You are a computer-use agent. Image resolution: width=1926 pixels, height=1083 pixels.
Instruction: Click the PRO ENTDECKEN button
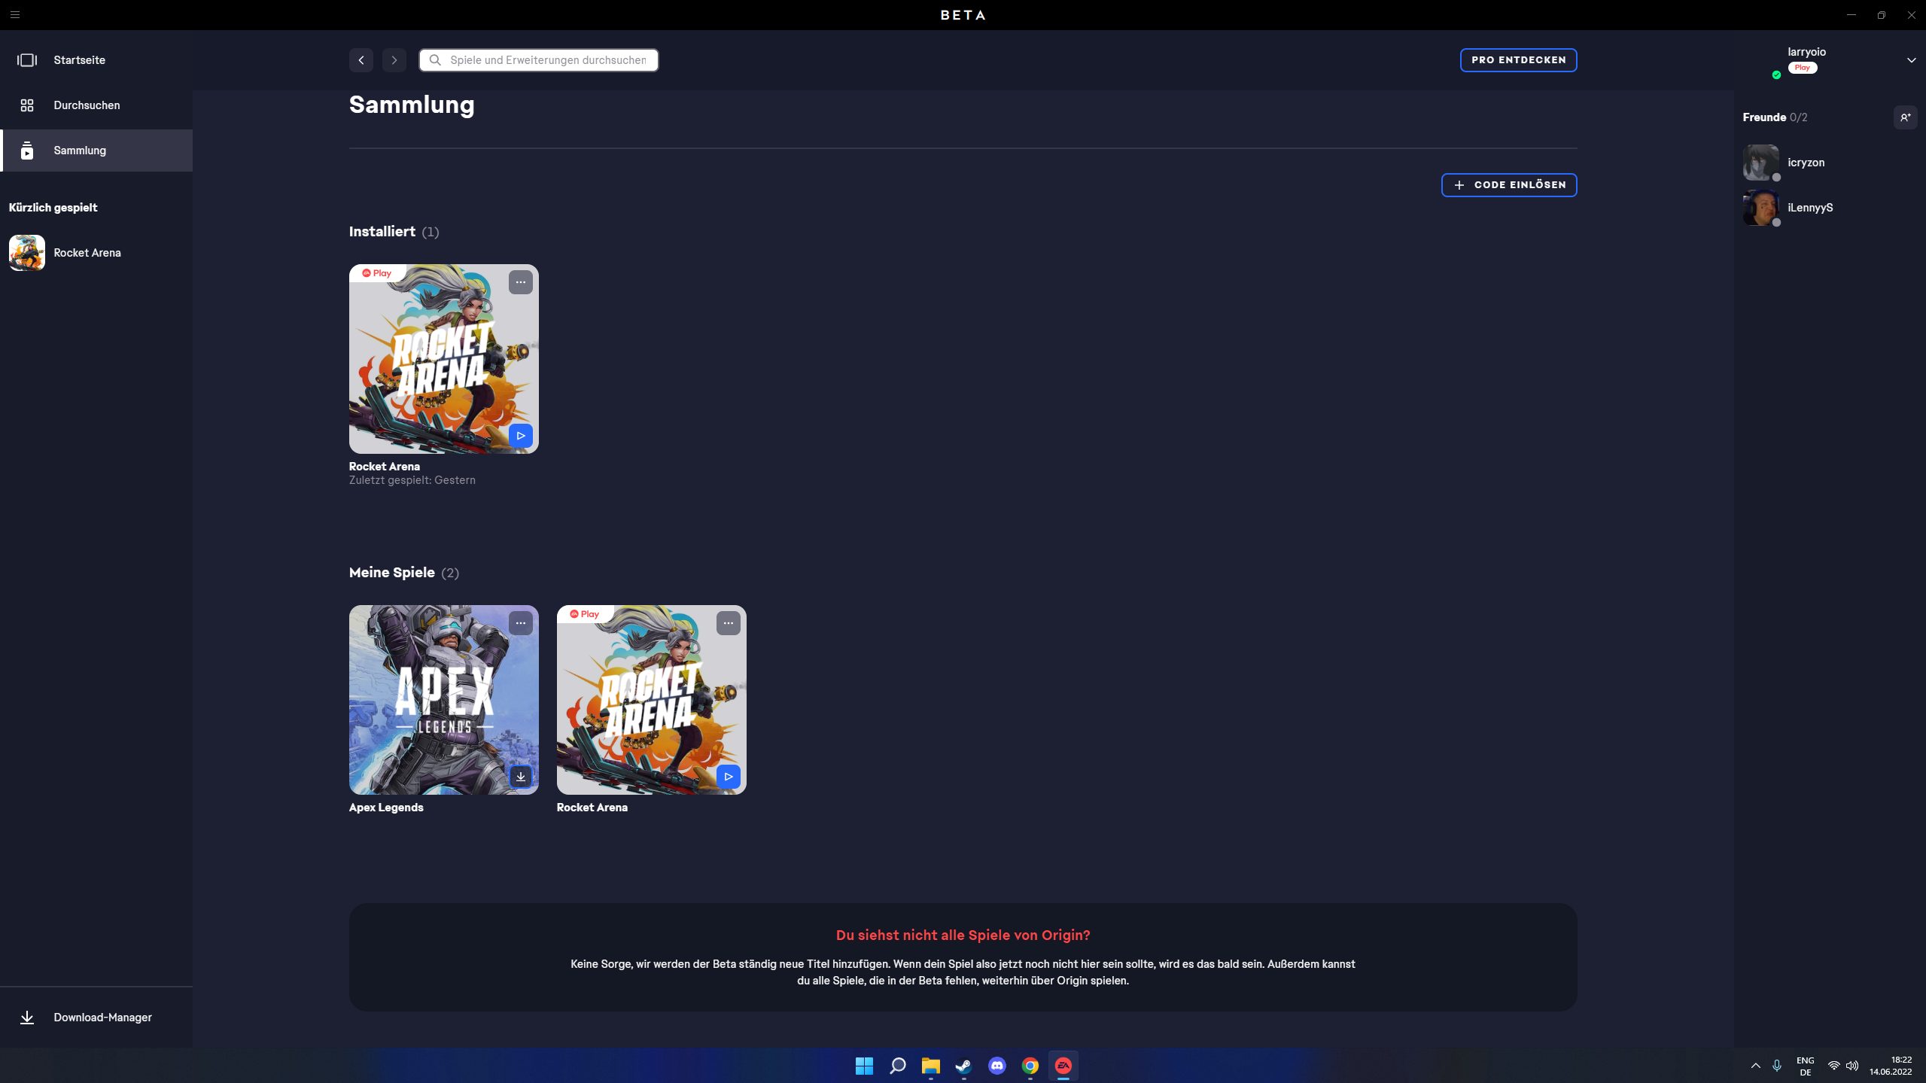click(x=1518, y=60)
